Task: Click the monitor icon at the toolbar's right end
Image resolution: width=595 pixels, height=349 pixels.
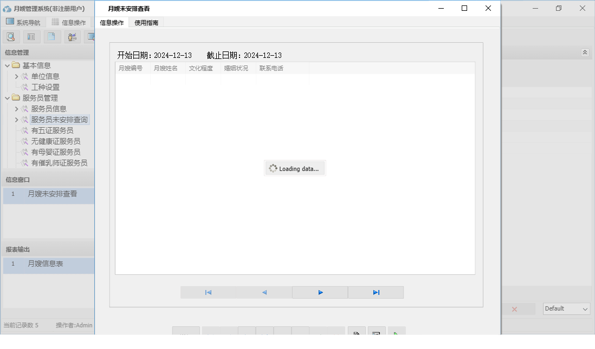Action: [92, 36]
